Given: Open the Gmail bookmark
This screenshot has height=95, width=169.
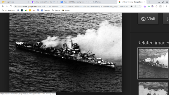Looking at the screenshot, I should tap(34, 10).
